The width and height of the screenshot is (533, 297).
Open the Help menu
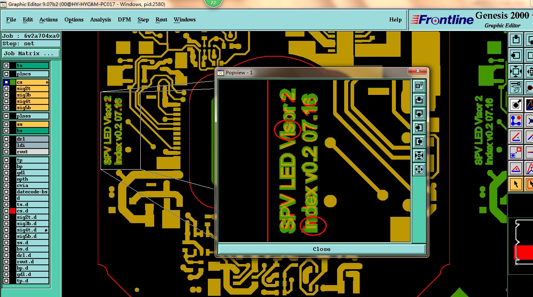(x=395, y=19)
